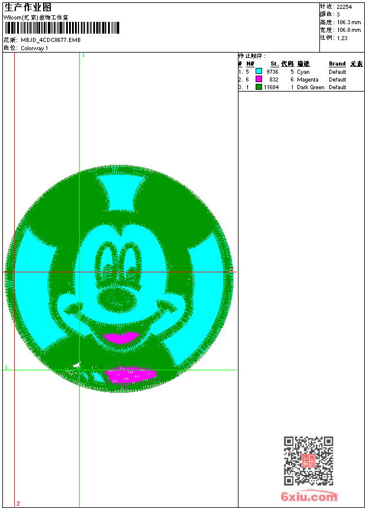Click the Wilcom studio name line

(x=36, y=18)
